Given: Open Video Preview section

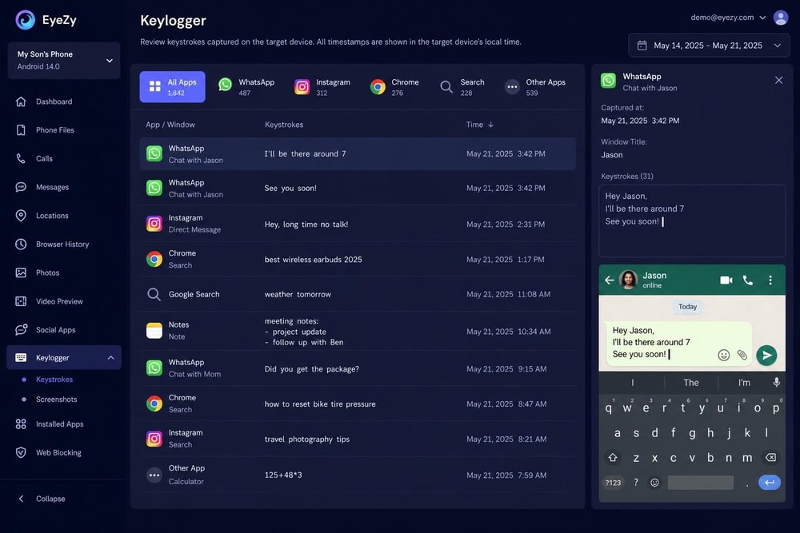Looking at the screenshot, I should (59, 301).
